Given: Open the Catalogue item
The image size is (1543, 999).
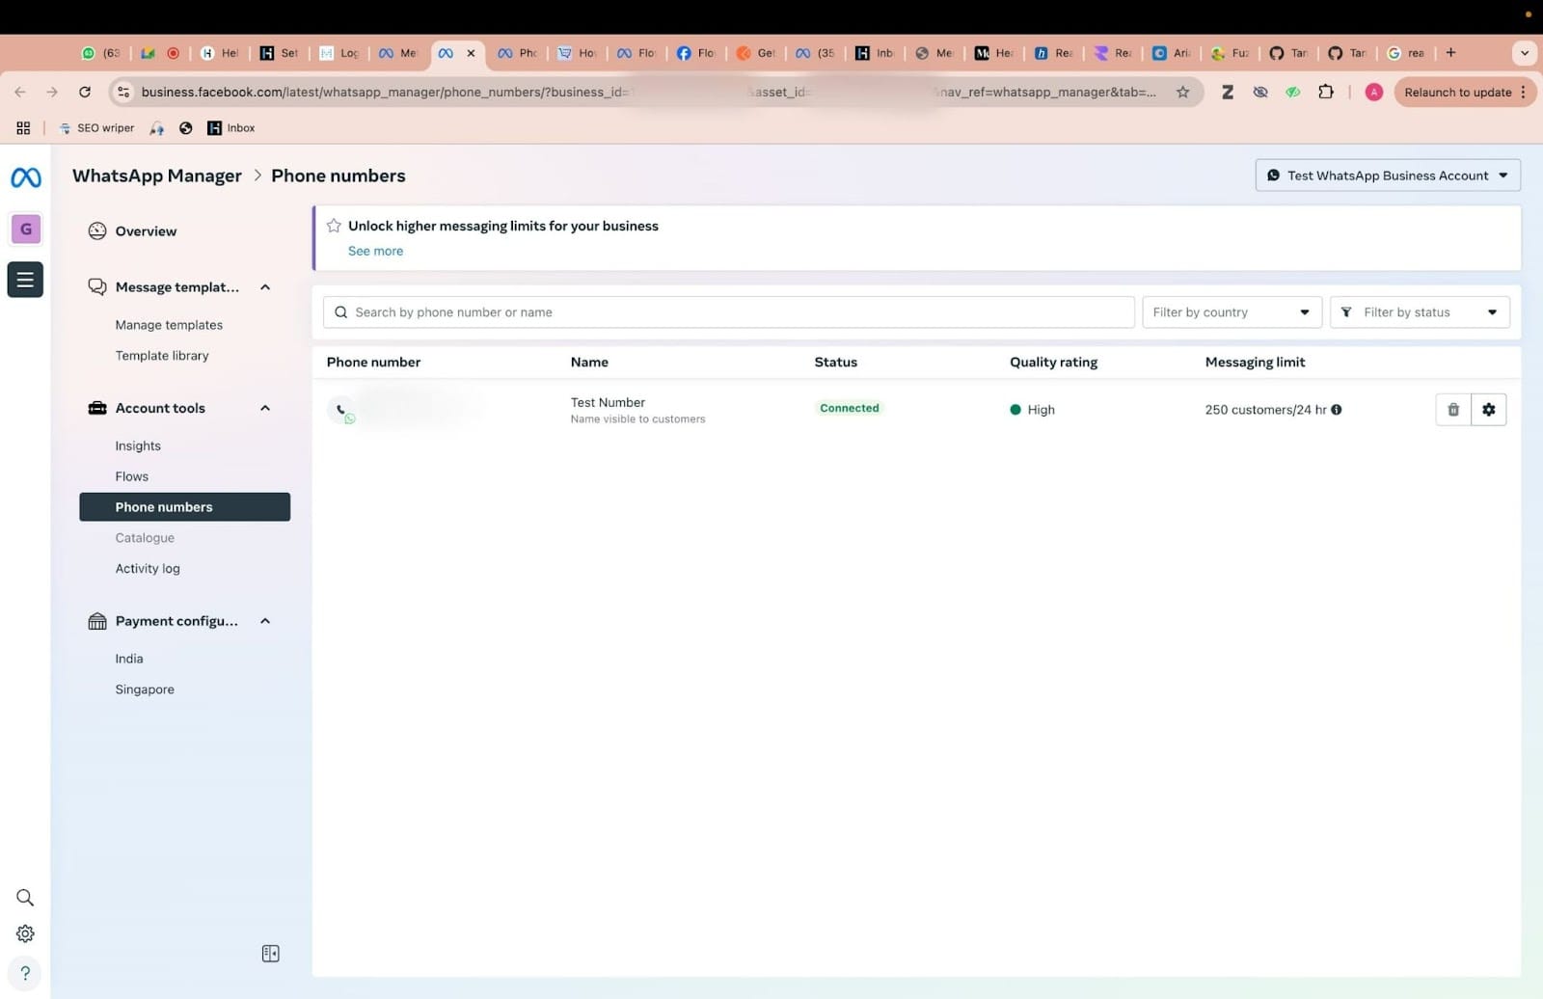Looking at the screenshot, I should 145,538.
